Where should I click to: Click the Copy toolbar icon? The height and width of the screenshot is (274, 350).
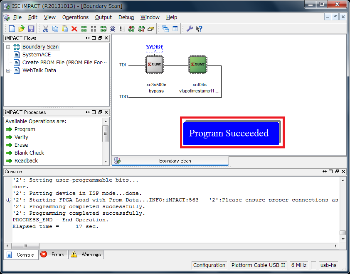tap(55, 29)
